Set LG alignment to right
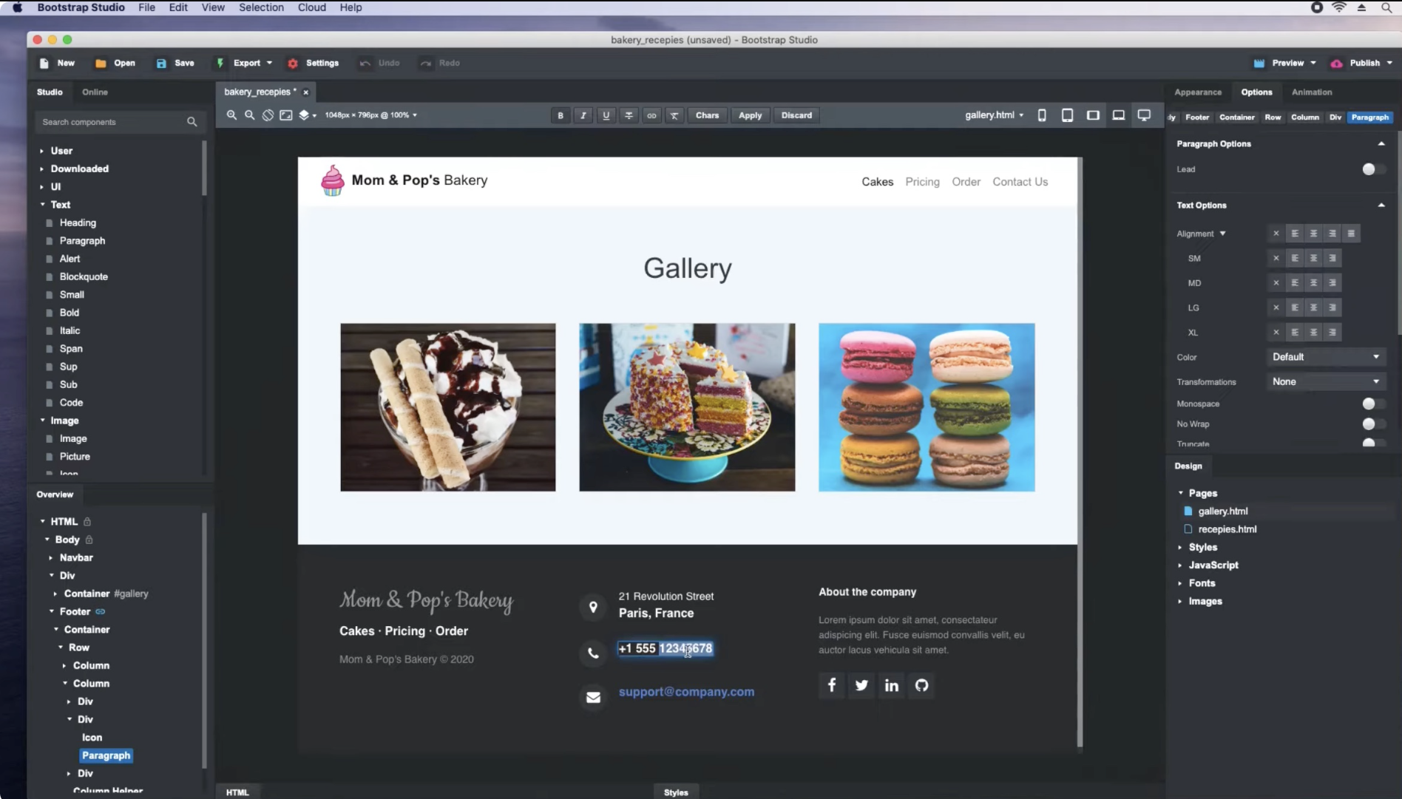 pos(1332,308)
